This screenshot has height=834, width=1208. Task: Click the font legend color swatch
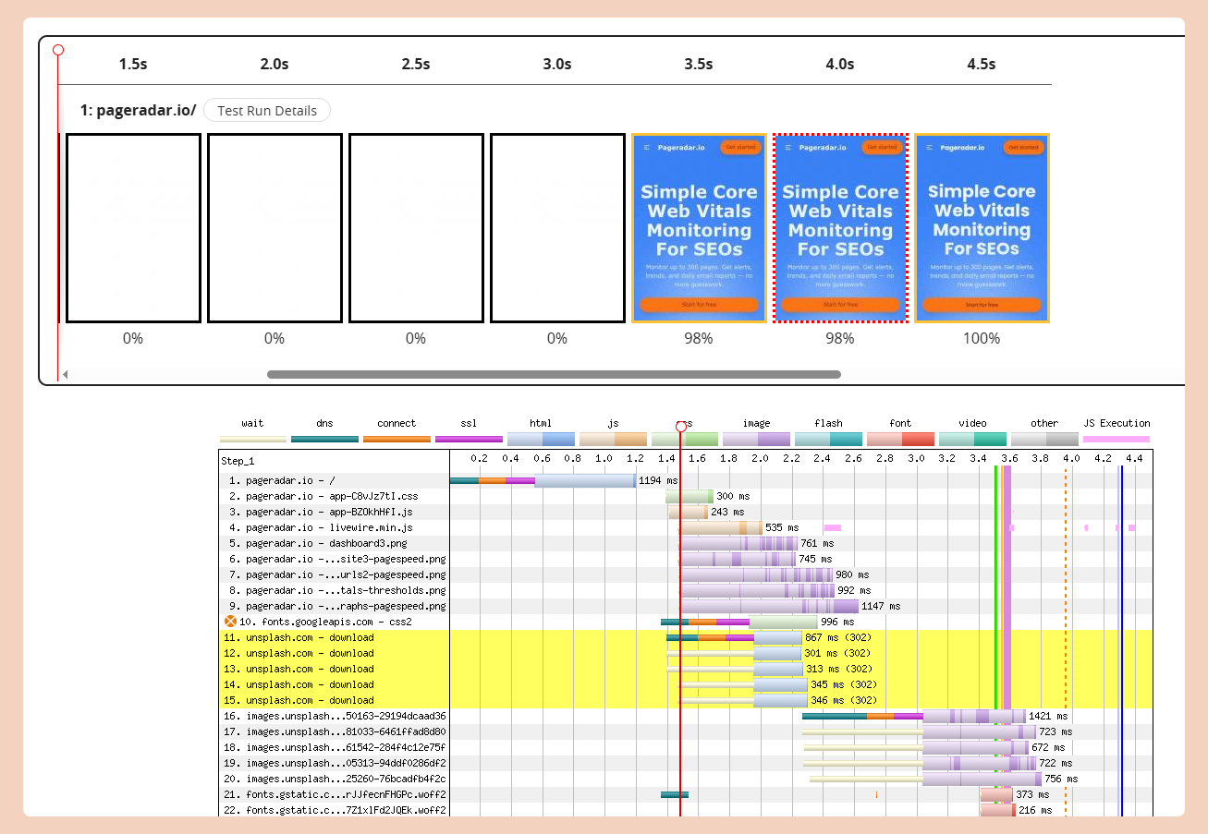pyautogui.click(x=900, y=439)
